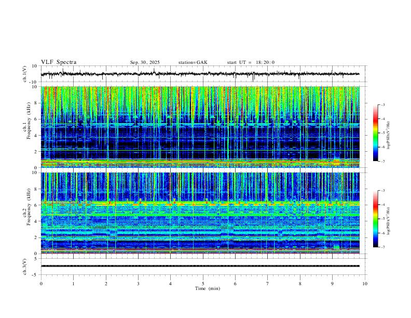Click the ch.3 black signal band
Viewport: 411px width, 318px height.
[x=200, y=266]
